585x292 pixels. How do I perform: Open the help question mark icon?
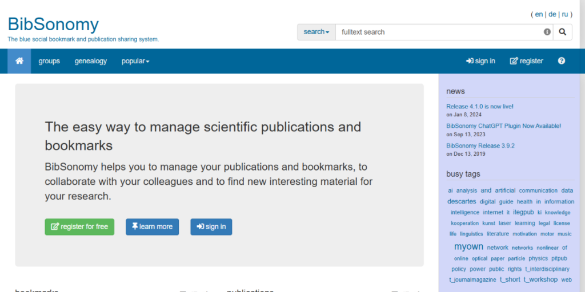562,60
